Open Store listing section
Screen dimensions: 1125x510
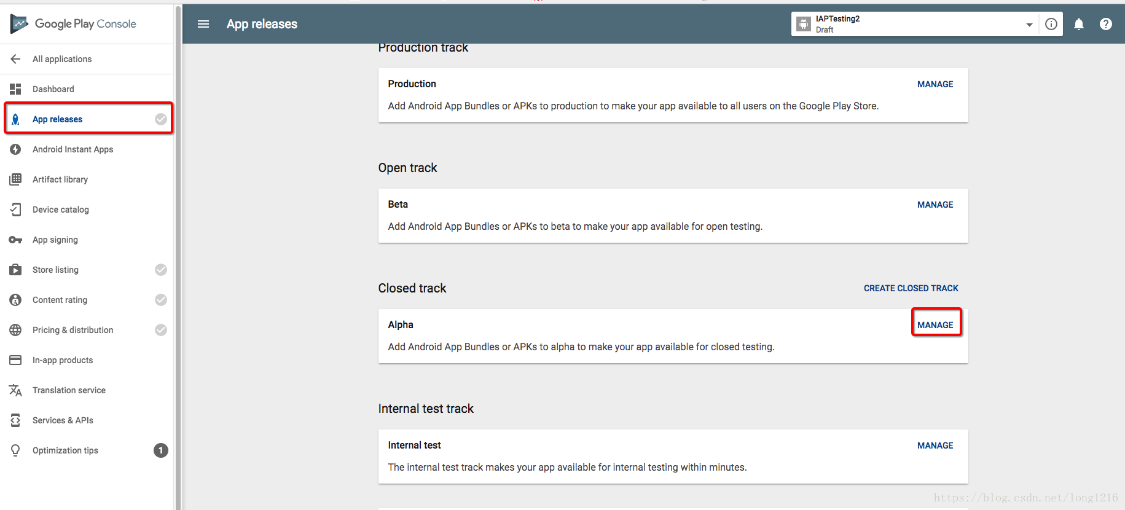(x=55, y=270)
